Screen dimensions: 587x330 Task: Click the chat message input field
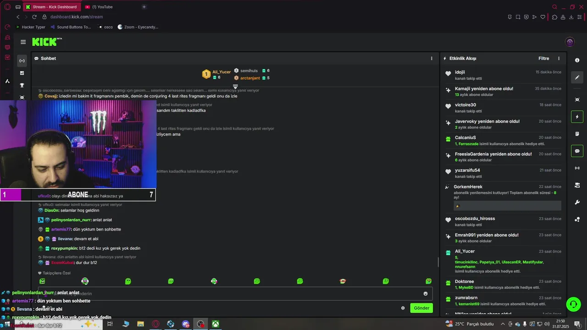click(x=235, y=294)
